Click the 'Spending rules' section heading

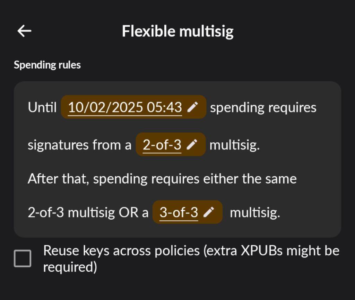click(x=47, y=65)
